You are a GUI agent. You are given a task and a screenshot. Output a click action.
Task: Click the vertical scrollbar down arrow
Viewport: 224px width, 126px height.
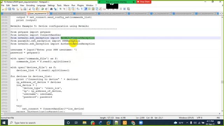point(222,111)
